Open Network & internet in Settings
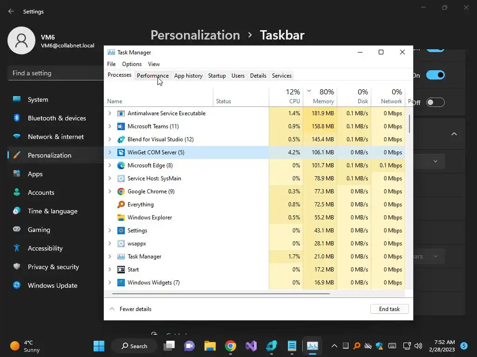Screen dimensions: 477x357 [x=56, y=137]
